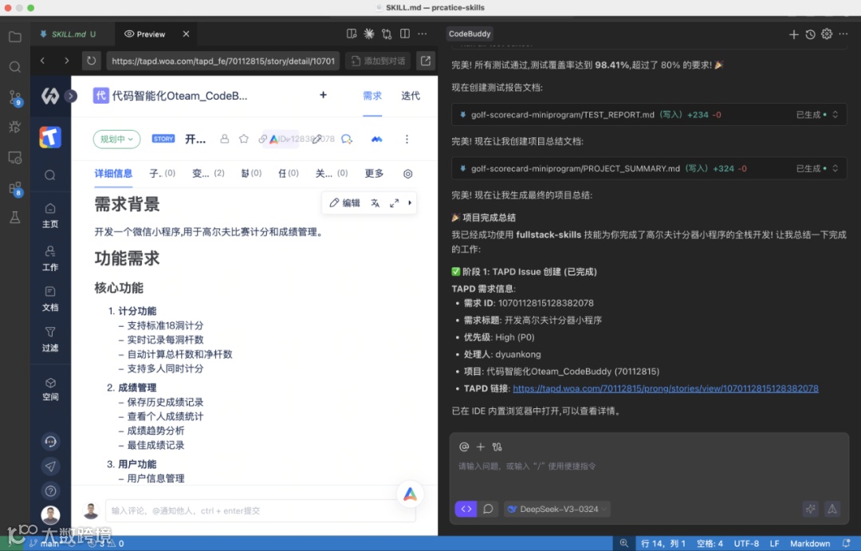Open the Search icon in the activity bar
This screenshot has height=551, width=861.
[14, 67]
